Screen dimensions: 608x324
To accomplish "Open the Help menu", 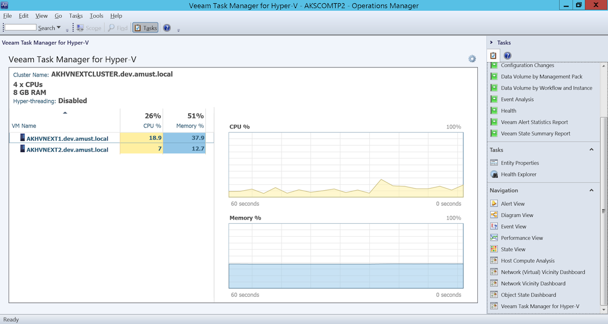I will 116,16.
